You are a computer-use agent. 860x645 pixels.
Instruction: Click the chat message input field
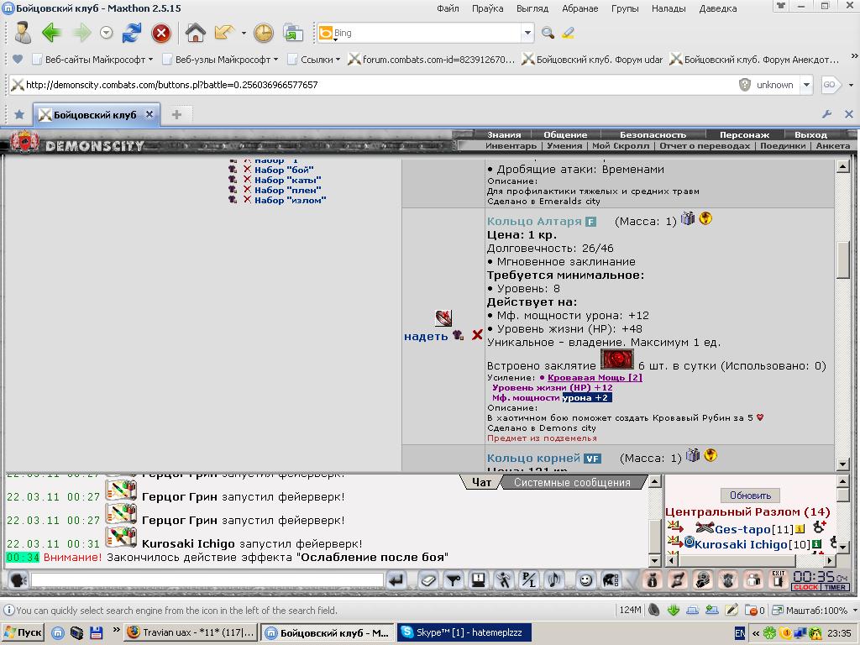(207, 579)
